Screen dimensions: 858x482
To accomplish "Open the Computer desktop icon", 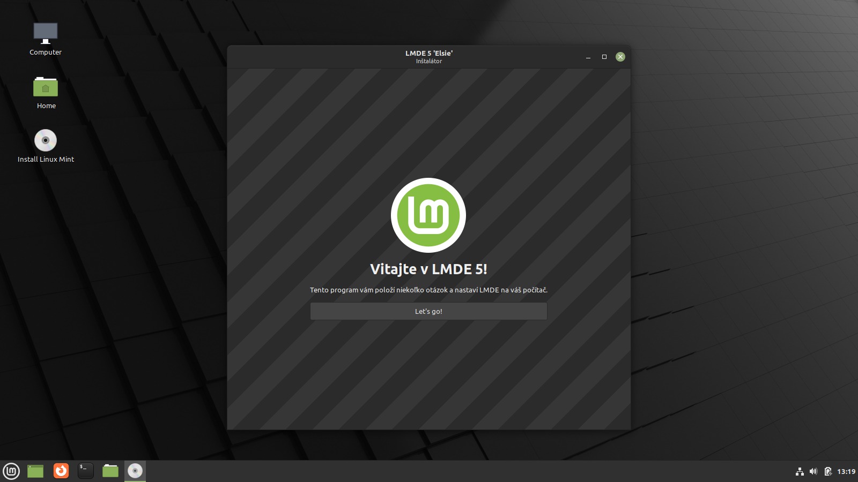I will pyautogui.click(x=46, y=39).
